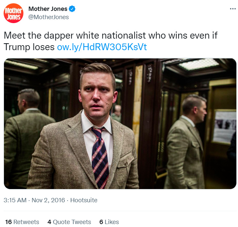This screenshot has width=238, height=227.
Task: Click the Nov 2, 2016 date
Action: pyautogui.click(x=48, y=200)
